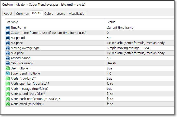Click the Atr/Std period variable icon

tap(7, 58)
